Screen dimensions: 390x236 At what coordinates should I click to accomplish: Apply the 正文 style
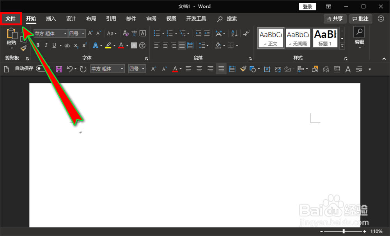tap(271, 38)
